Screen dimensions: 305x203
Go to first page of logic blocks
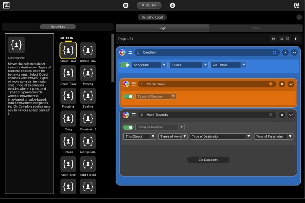(273, 39)
